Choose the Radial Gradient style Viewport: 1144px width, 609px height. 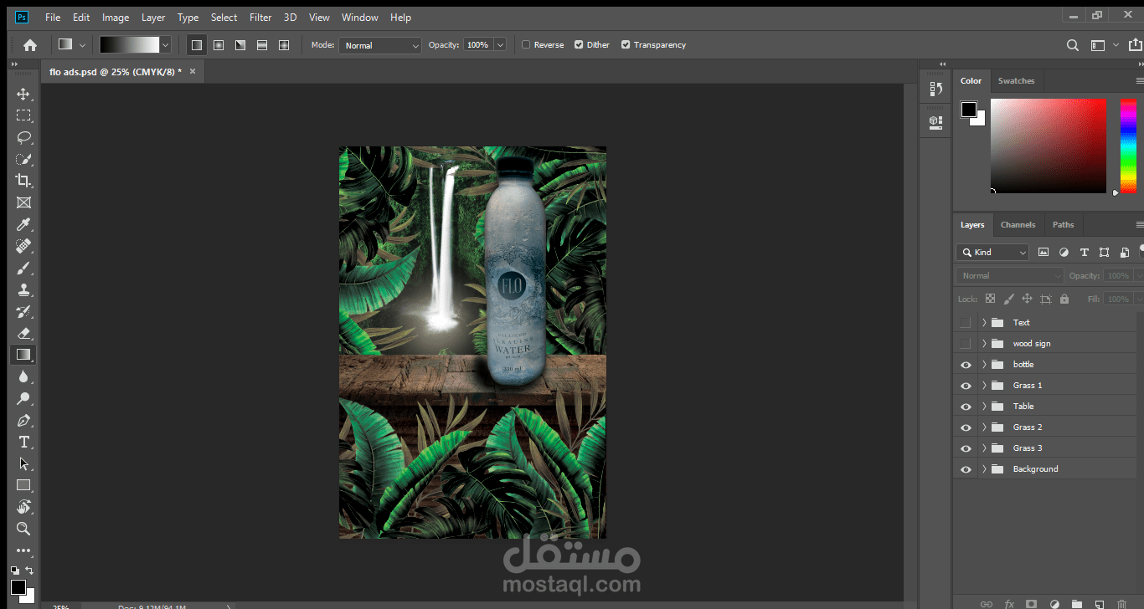[219, 45]
